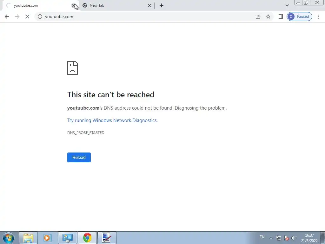The width and height of the screenshot is (325, 244).
Task: Launch Windows Media Player from taskbar
Action: coord(48,238)
